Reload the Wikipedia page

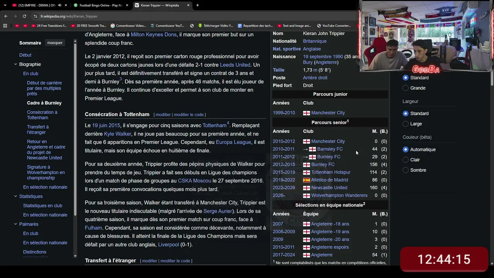24,16
